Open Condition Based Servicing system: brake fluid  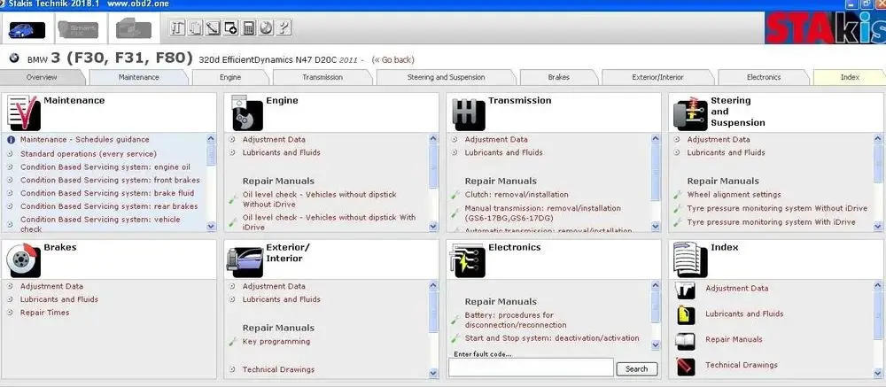(107, 193)
